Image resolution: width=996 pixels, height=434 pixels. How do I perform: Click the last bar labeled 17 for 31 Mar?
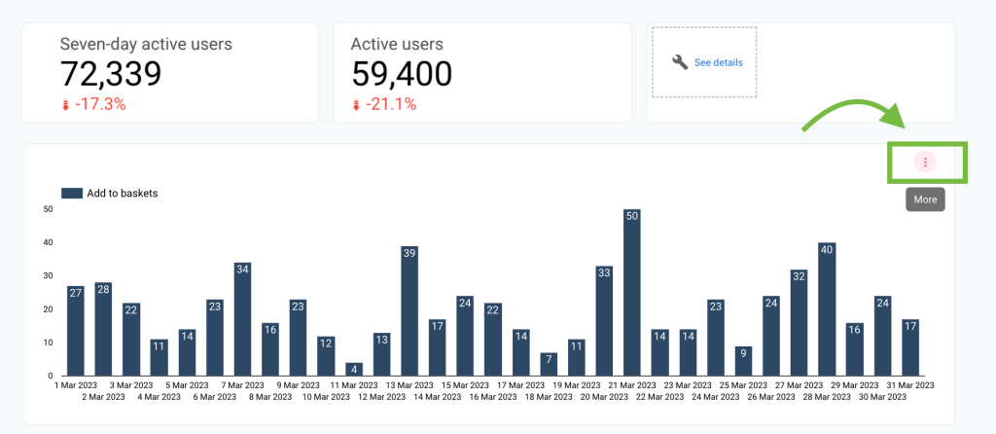click(910, 347)
